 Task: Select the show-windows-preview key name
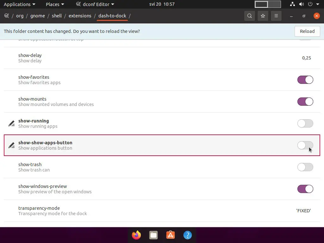[43, 186]
